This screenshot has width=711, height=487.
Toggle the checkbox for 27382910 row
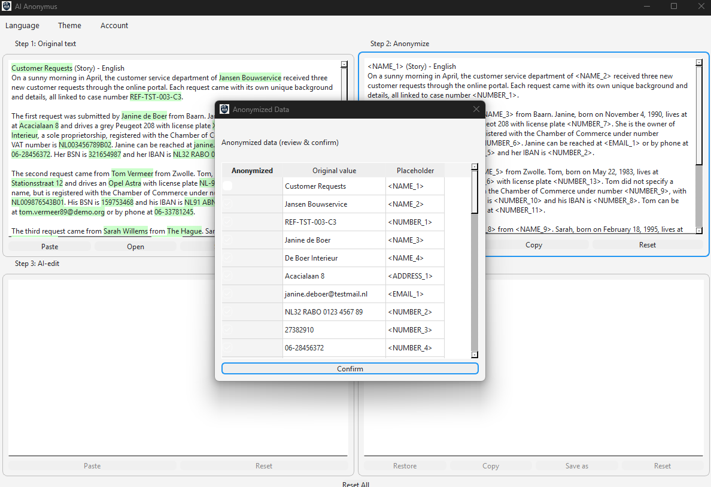pyautogui.click(x=227, y=329)
